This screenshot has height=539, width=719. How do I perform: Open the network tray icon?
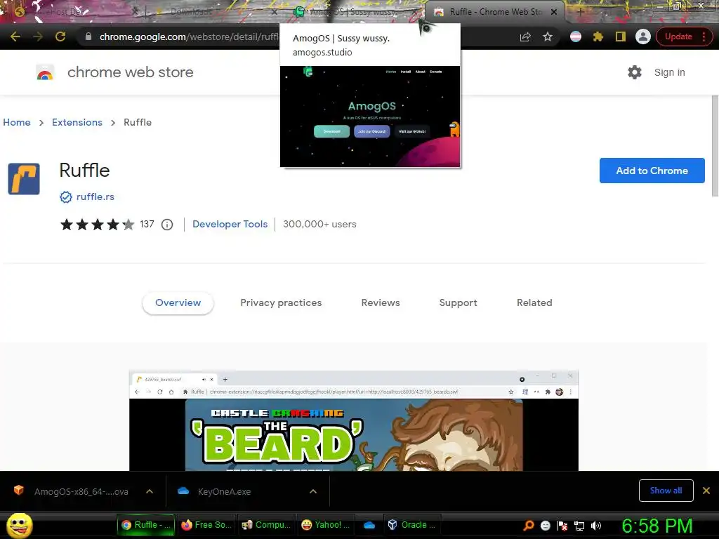click(x=579, y=526)
